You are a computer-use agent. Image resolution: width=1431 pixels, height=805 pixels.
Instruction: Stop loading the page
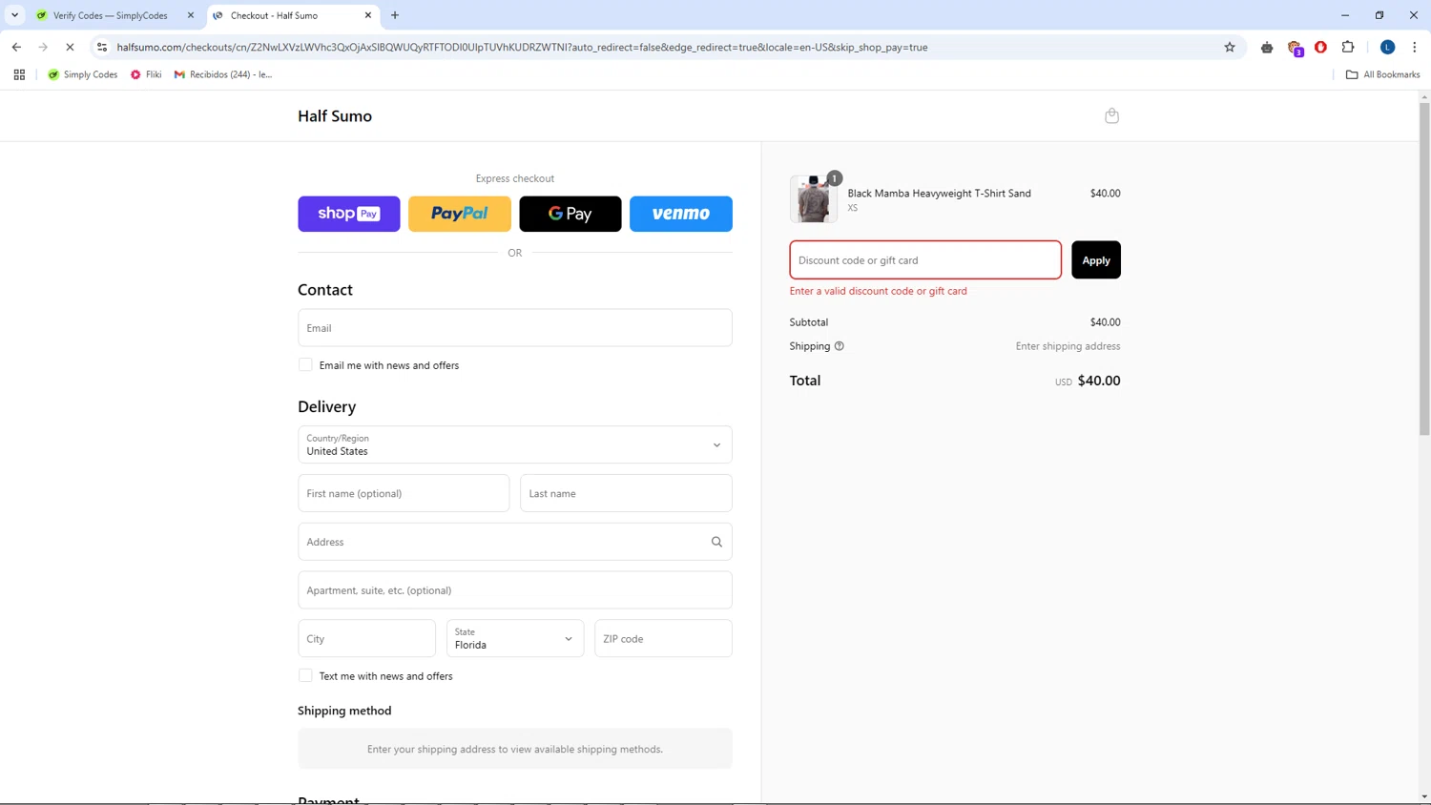pyautogui.click(x=70, y=47)
